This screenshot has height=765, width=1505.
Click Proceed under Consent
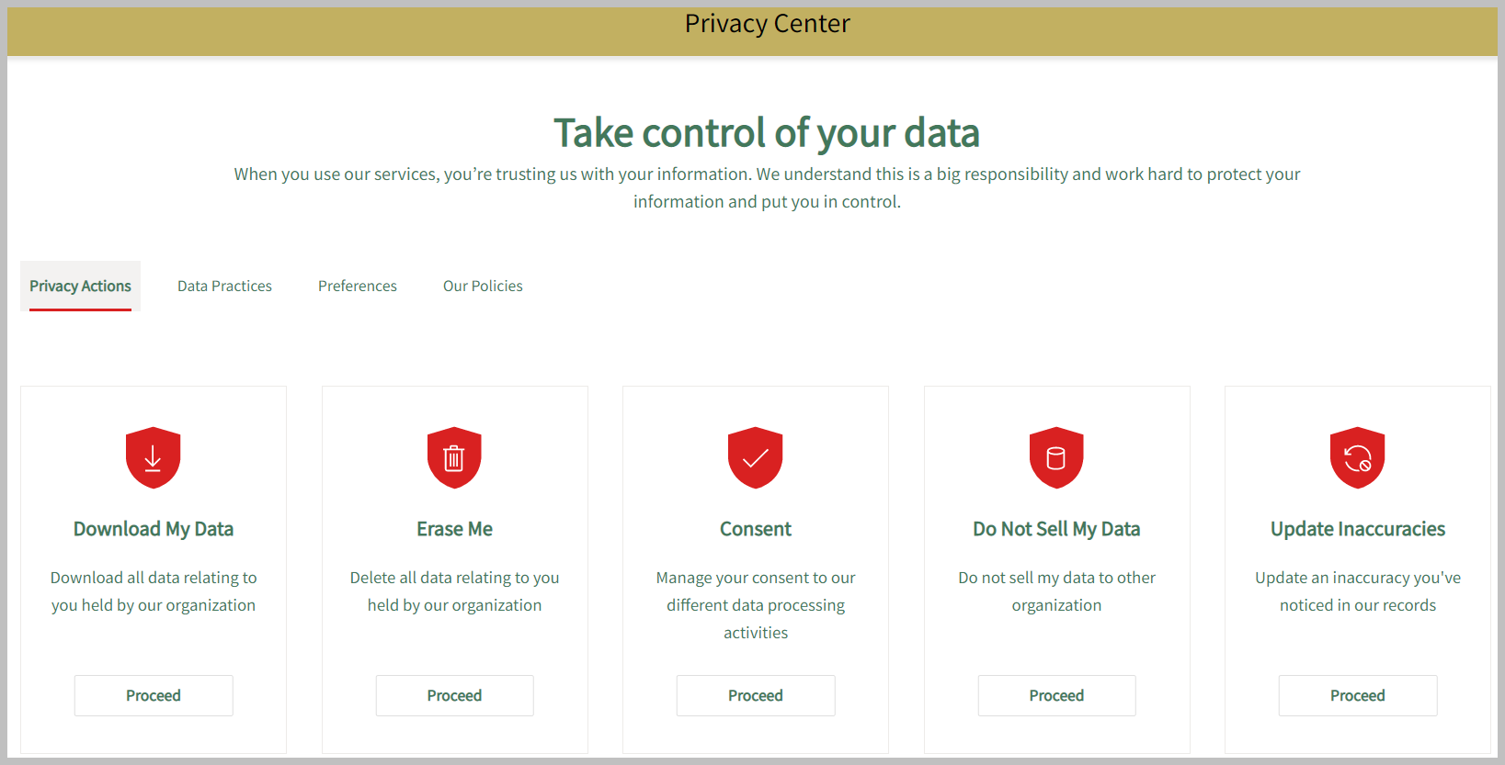(756, 696)
